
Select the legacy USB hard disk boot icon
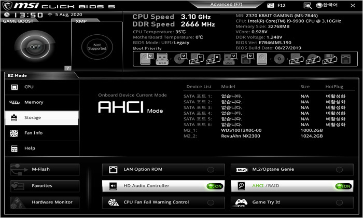tap(296, 59)
